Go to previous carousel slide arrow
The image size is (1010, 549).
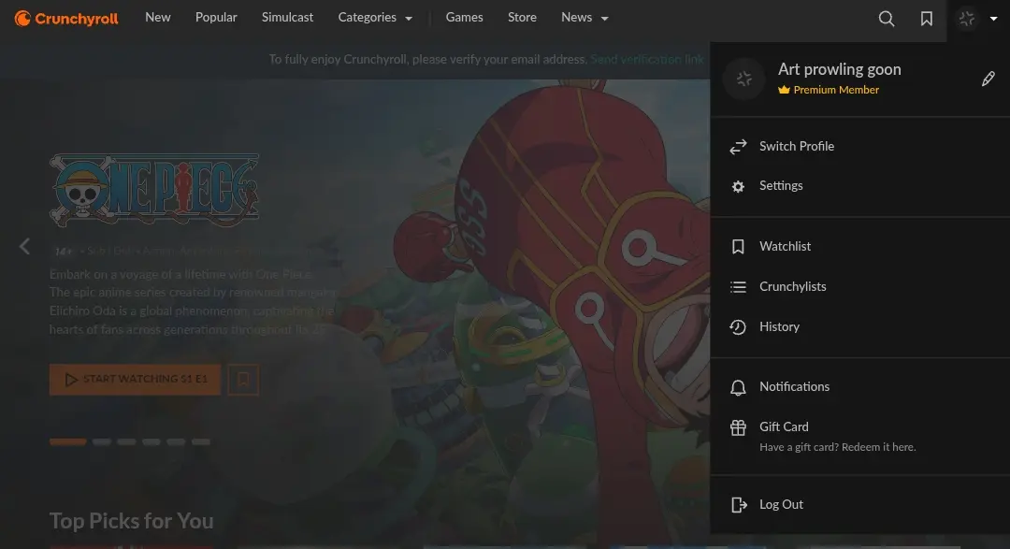(24, 246)
